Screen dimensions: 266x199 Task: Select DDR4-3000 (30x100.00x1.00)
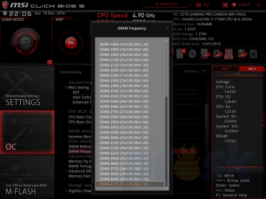click(x=130, y=132)
